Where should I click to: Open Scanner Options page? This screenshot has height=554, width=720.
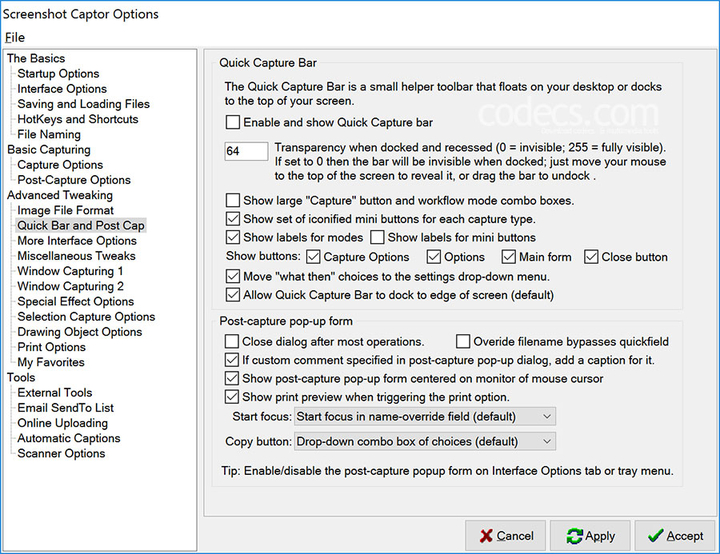tap(61, 453)
